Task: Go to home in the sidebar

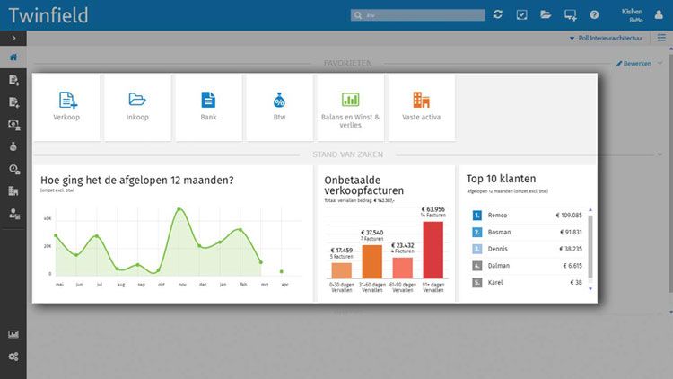Action: coord(13,57)
